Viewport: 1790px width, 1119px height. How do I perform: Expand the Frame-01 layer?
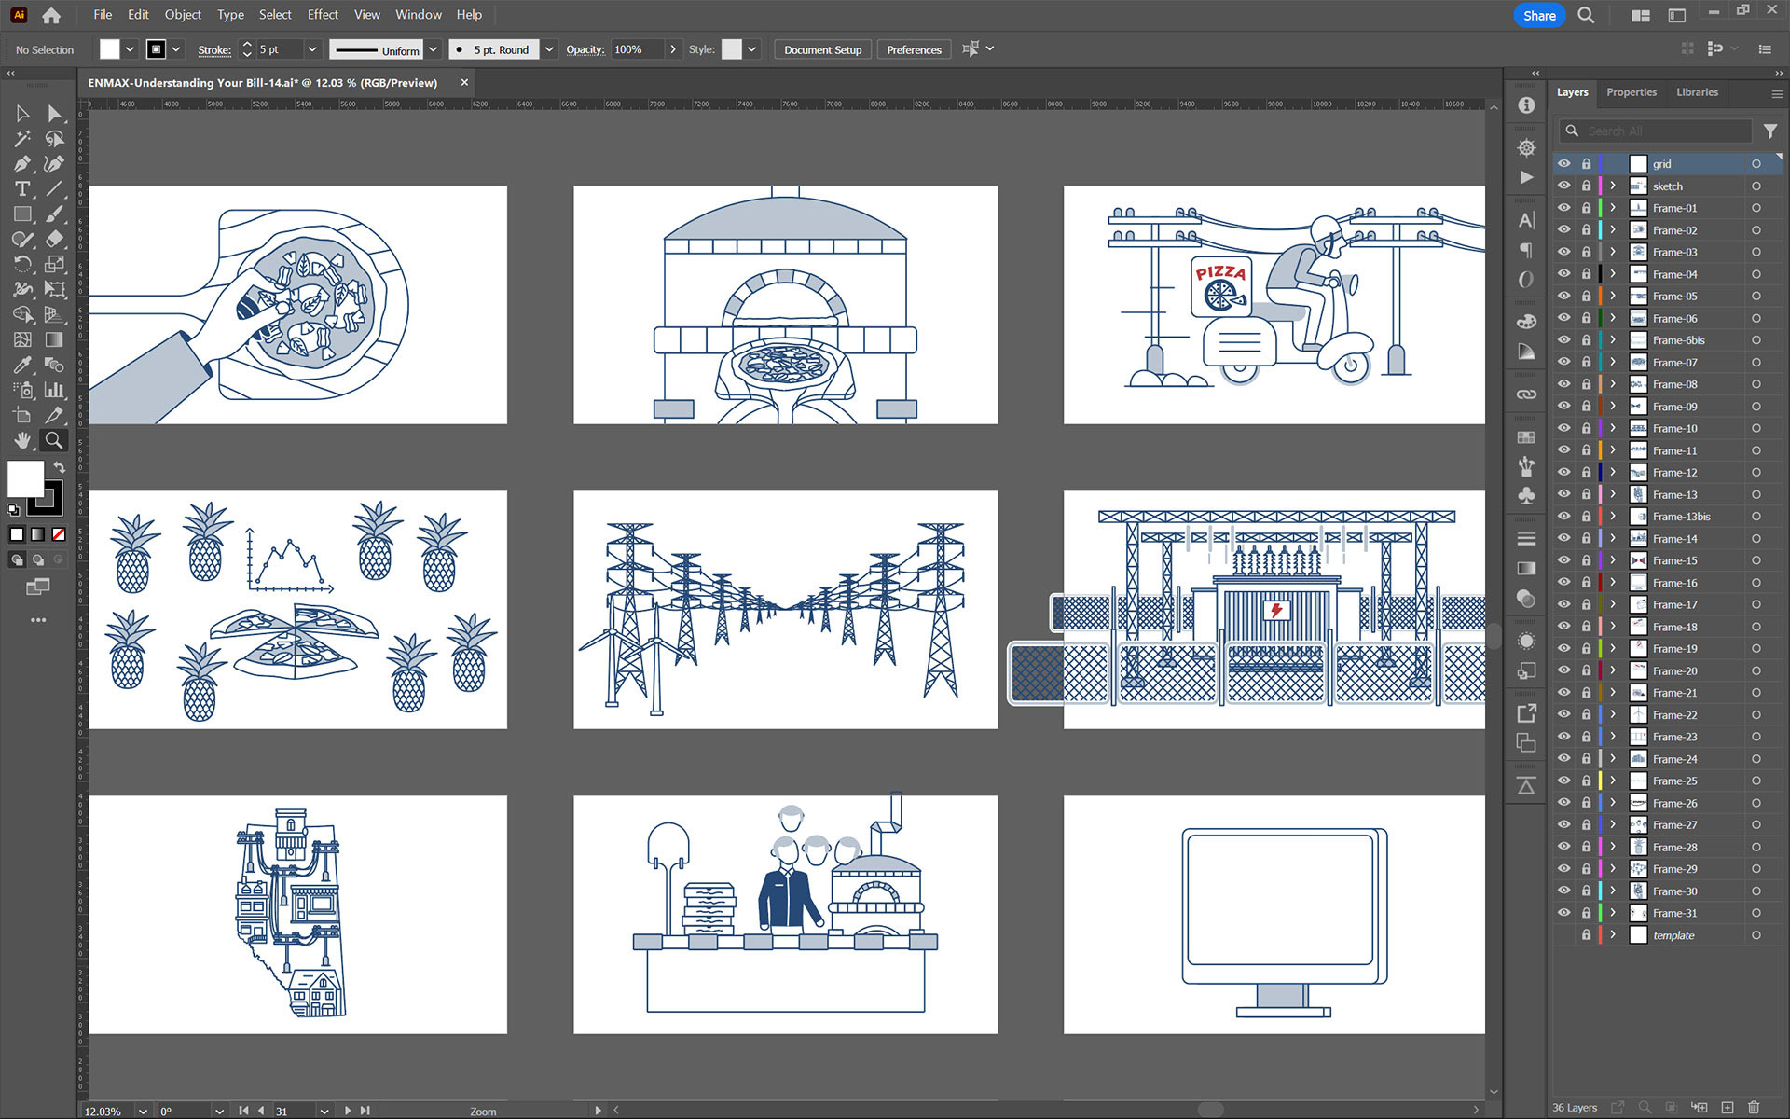click(1613, 208)
